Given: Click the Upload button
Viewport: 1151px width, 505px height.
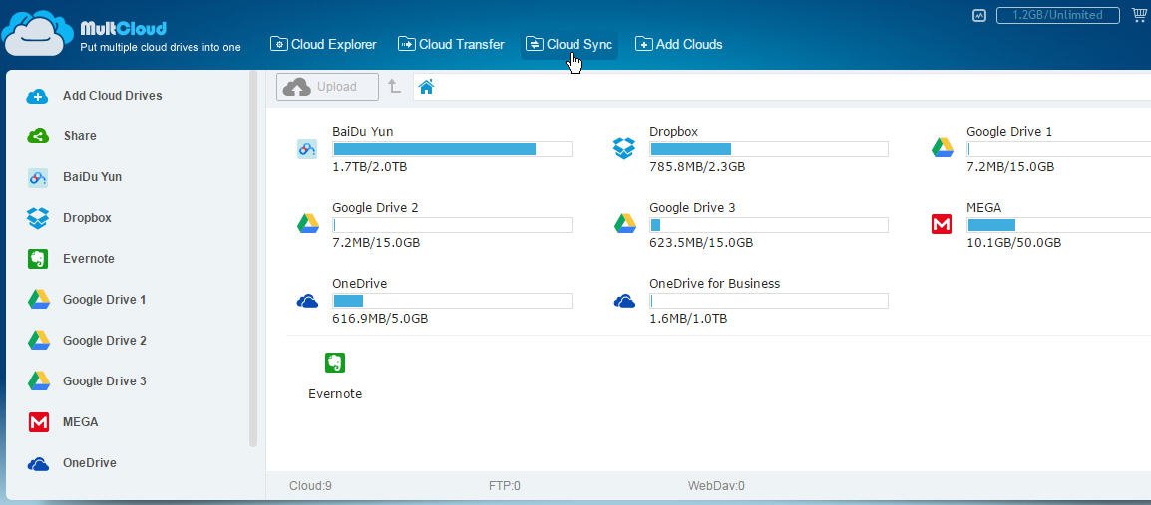Looking at the screenshot, I should (327, 87).
